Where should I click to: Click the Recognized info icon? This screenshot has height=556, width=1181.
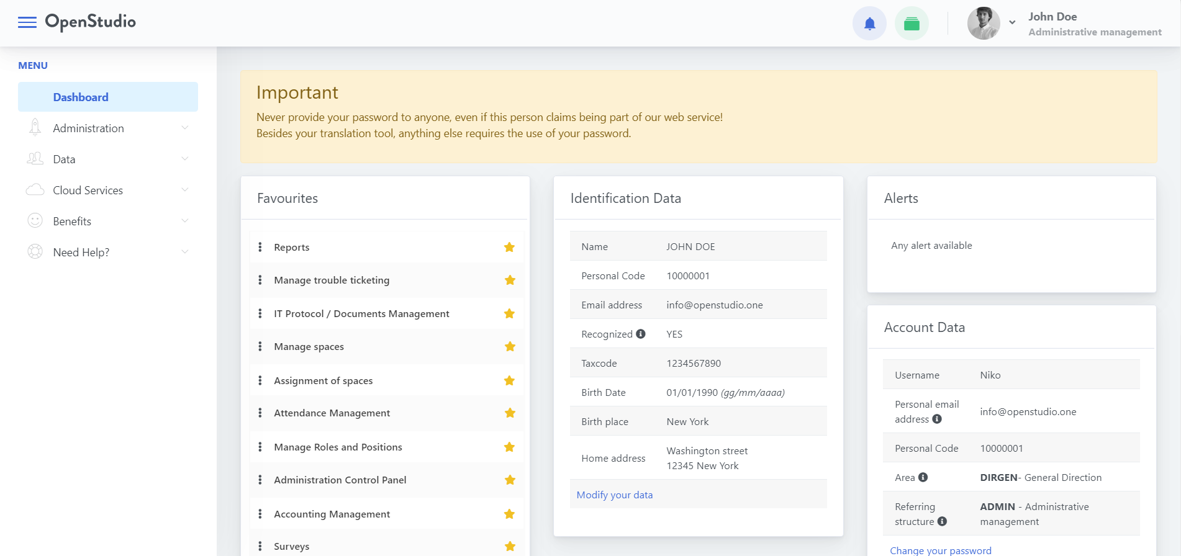point(641,334)
